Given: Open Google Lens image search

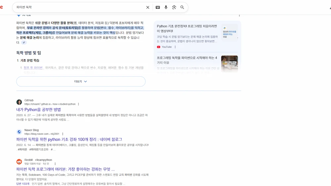Looking at the screenshot, I should [174, 7].
